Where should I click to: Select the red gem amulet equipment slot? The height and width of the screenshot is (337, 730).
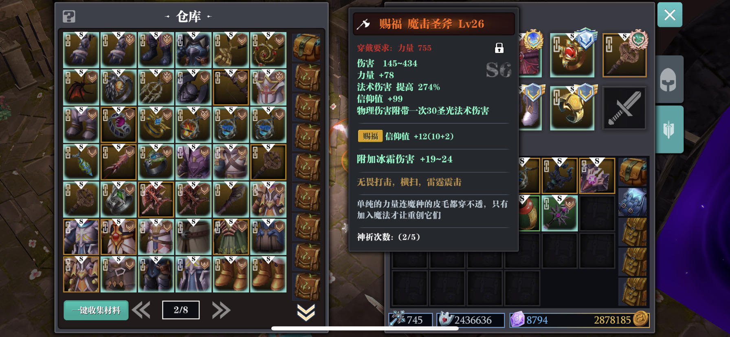pos(572,55)
